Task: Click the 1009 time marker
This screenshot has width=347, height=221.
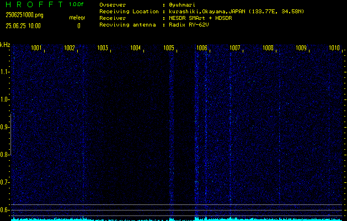Action: pos(301,48)
